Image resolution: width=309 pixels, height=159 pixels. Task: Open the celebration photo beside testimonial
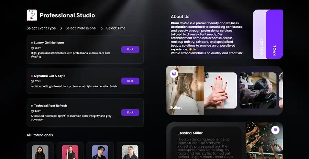coord(264,141)
